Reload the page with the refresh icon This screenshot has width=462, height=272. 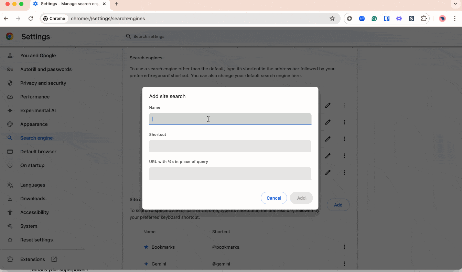point(31,19)
